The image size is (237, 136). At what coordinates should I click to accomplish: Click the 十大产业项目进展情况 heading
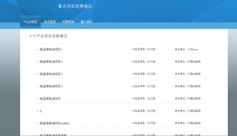tap(48, 36)
